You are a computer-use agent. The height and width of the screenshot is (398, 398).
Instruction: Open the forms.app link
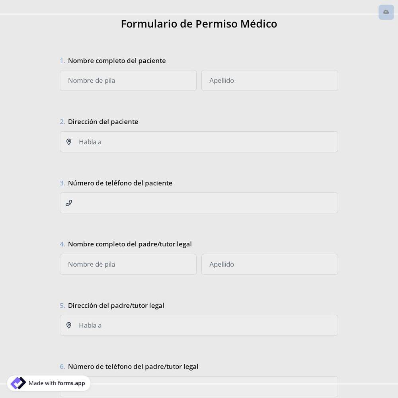point(71,383)
